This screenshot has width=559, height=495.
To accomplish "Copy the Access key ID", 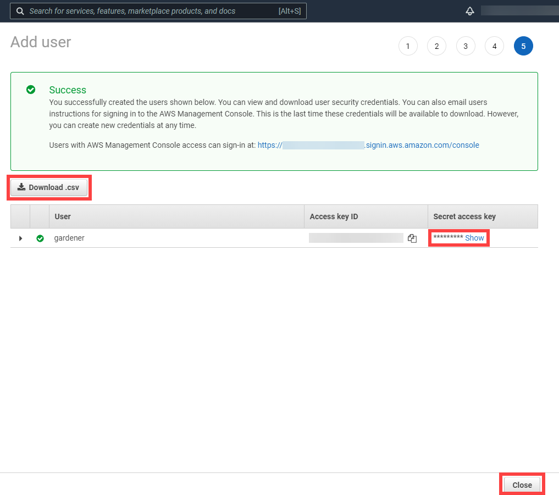I will [x=412, y=238].
